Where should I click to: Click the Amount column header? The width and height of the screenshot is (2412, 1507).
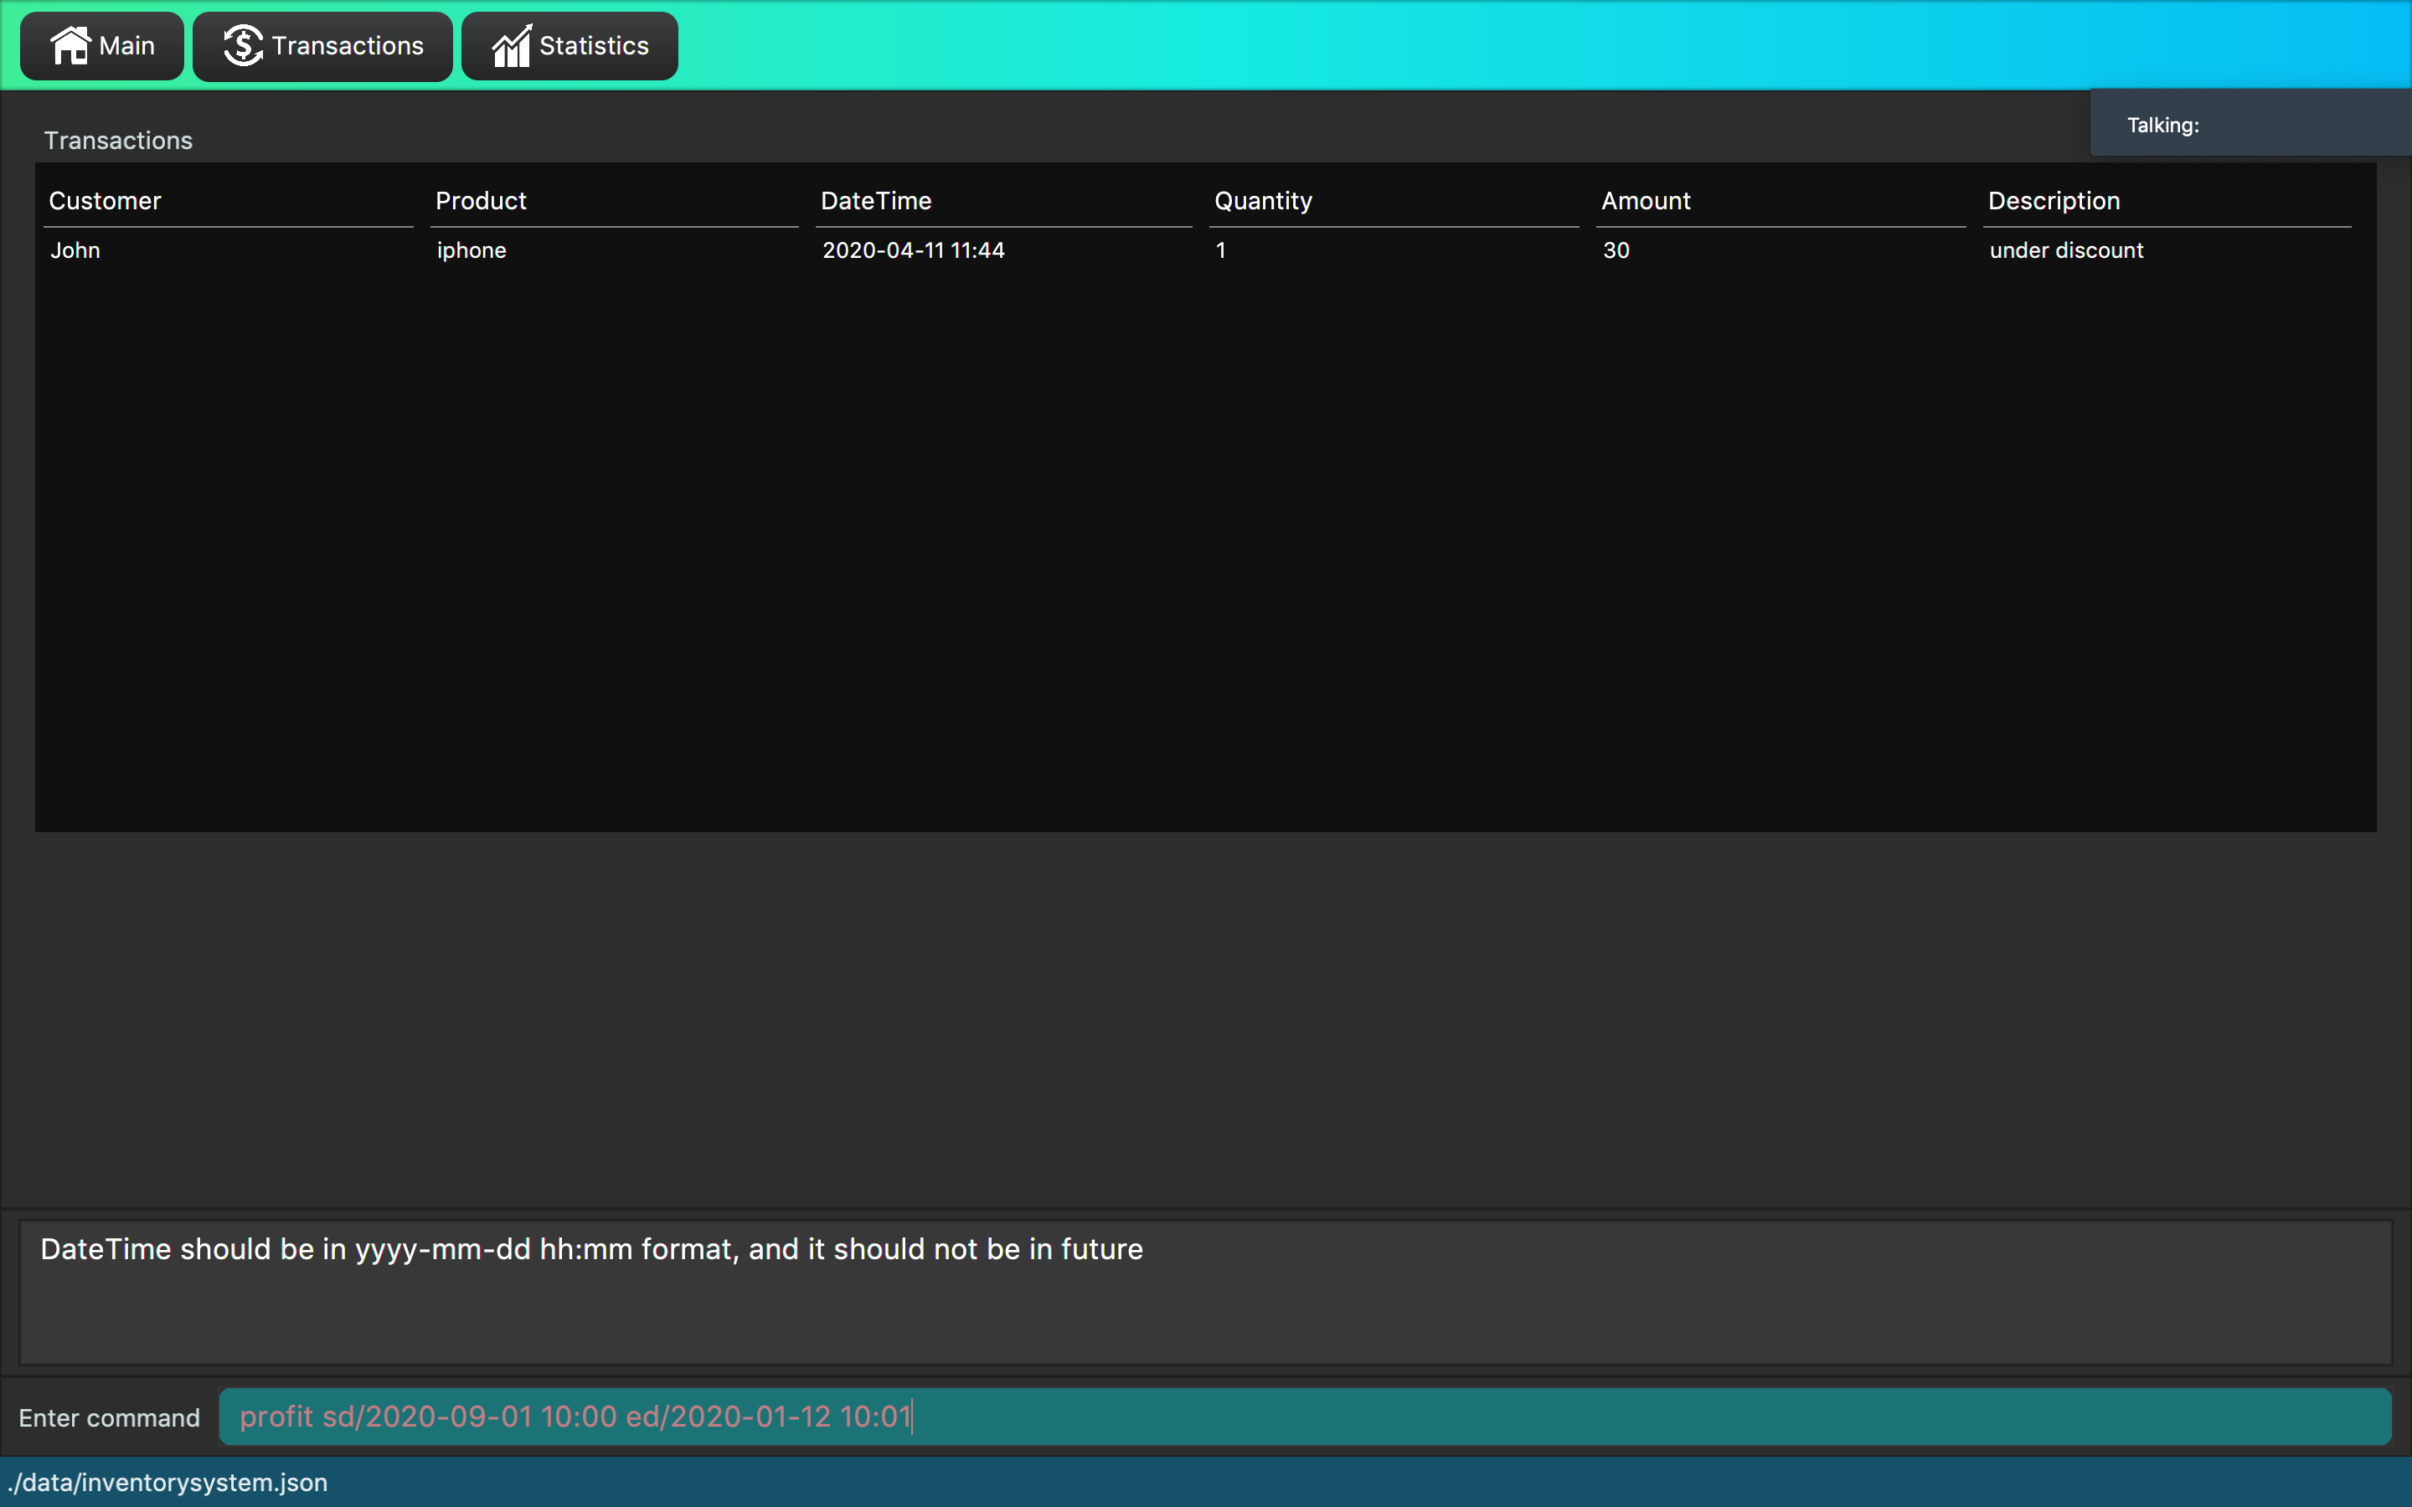(1646, 200)
